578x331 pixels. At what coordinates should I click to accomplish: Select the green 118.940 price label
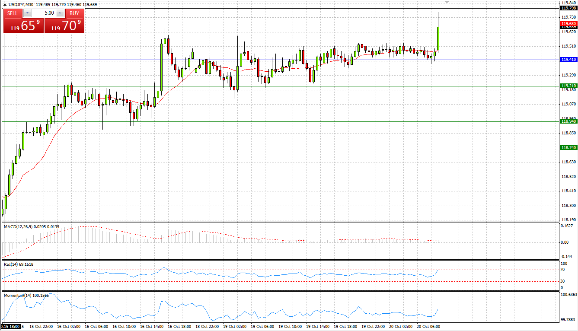(568, 121)
